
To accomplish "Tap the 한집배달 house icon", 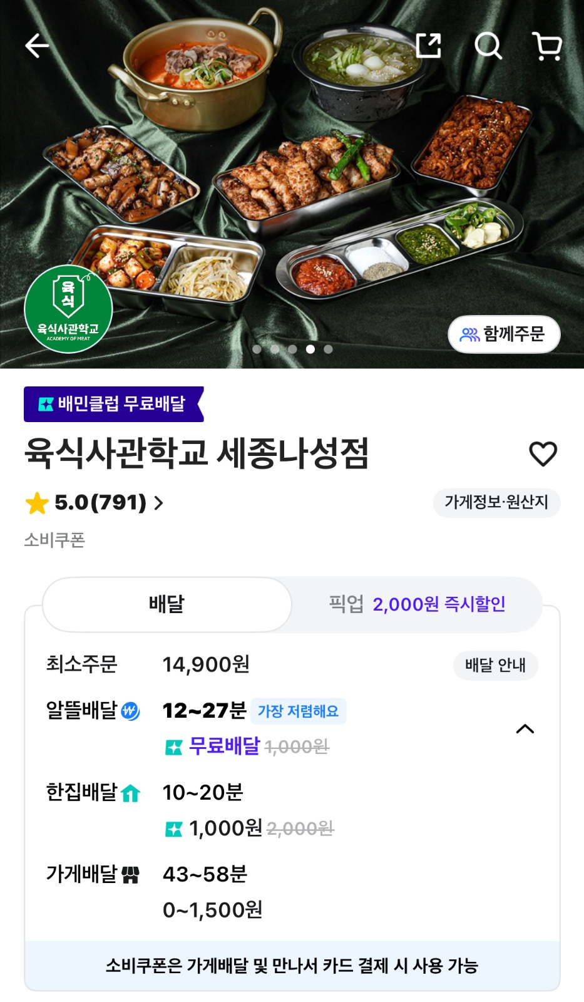I will (130, 793).
